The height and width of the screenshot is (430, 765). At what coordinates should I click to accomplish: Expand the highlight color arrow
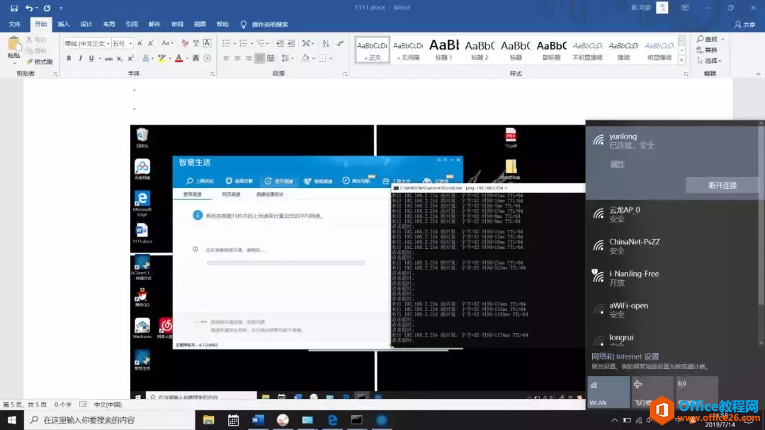(170, 59)
